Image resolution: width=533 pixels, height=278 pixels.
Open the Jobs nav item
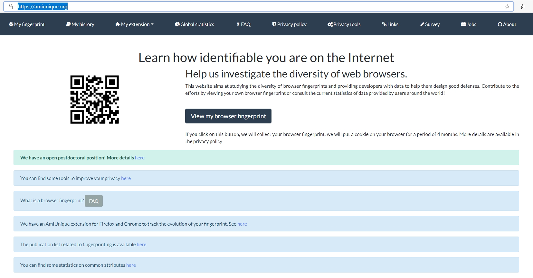[x=469, y=24]
